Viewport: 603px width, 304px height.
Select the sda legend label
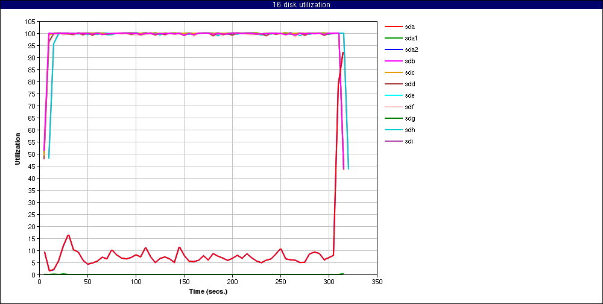(x=409, y=27)
